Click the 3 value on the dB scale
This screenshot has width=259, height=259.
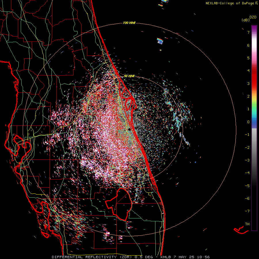click(248, 83)
